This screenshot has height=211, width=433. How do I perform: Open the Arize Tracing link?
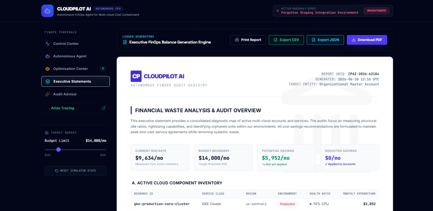(x=76, y=108)
